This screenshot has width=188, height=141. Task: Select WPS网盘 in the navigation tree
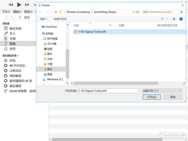[50, 39]
